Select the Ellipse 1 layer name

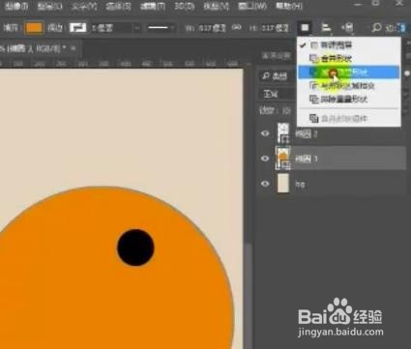(x=307, y=159)
